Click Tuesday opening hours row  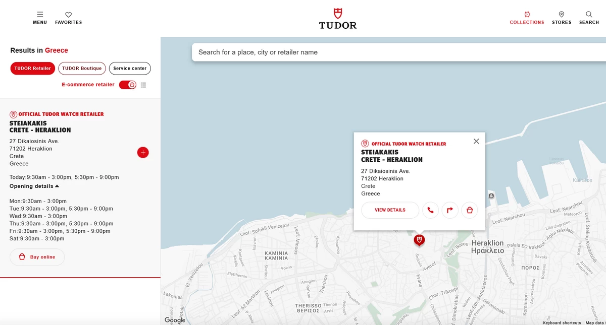pyautogui.click(x=61, y=209)
